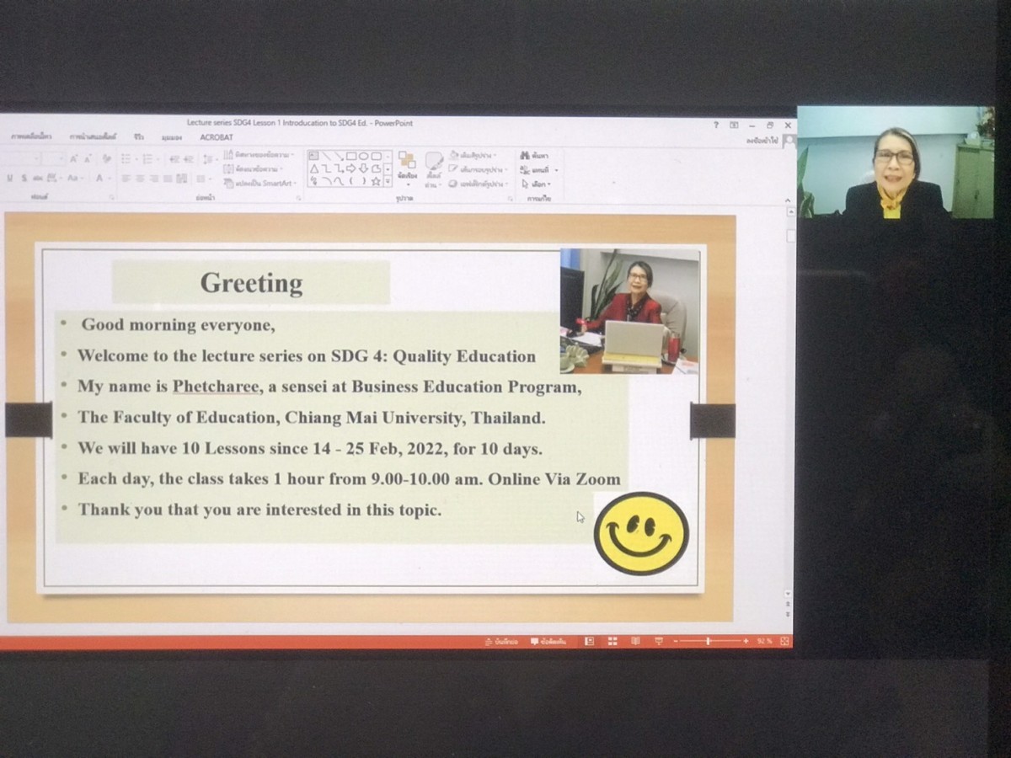Apply a bulleted list with the Bullets icon
The height and width of the screenshot is (758, 1011).
point(127,158)
